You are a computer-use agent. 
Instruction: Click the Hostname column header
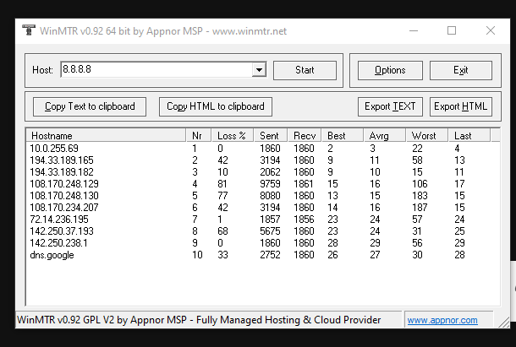point(106,135)
